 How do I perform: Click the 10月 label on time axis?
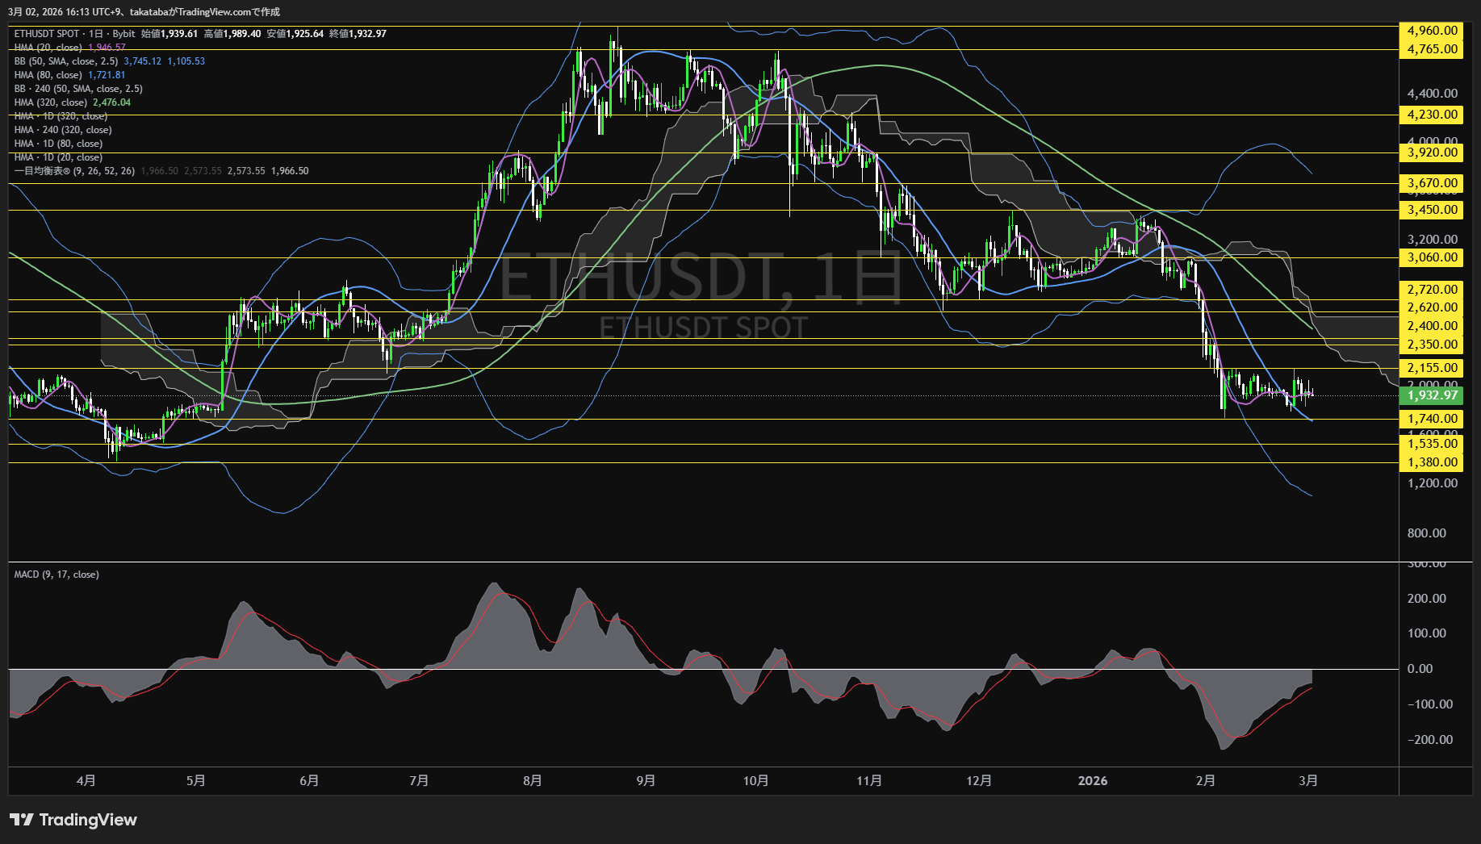coord(755,781)
